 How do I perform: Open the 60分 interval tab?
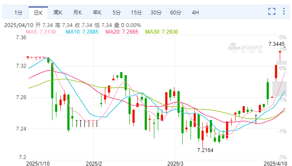click(176, 13)
